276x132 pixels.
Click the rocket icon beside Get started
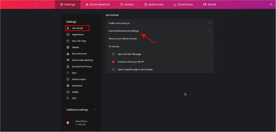click(68, 28)
